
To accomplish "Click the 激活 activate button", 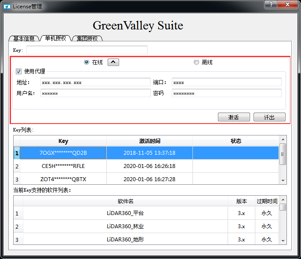I will tap(234, 117).
